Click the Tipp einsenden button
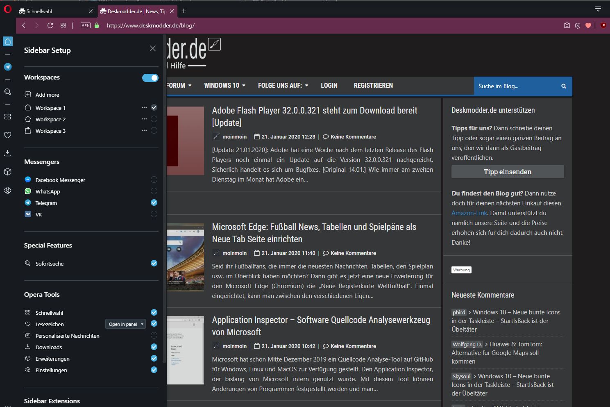Viewport: 610px width, 407px height. [508, 172]
